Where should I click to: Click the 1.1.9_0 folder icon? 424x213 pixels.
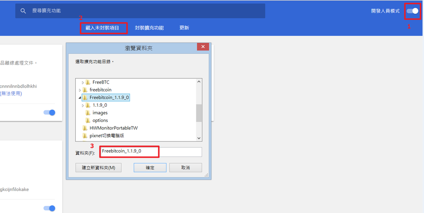pos(88,105)
